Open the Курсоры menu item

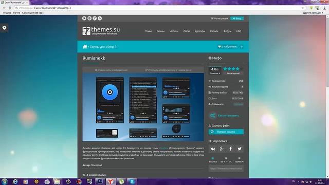click(x=200, y=31)
